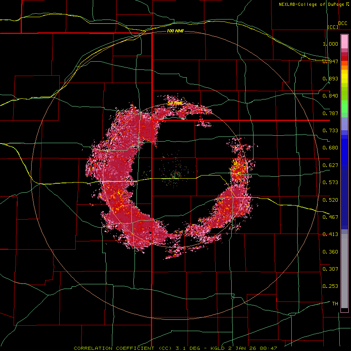Screen dimensions: 351x351
Task: Click the 0.947 color scale value
Action: [330, 61]
